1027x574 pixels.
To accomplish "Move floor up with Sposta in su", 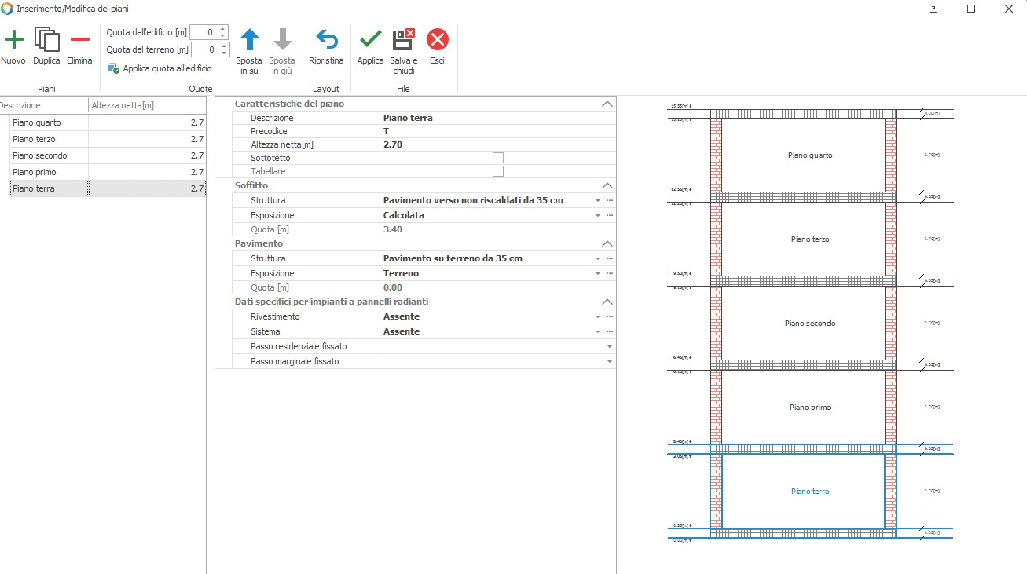I will [249, 40].
